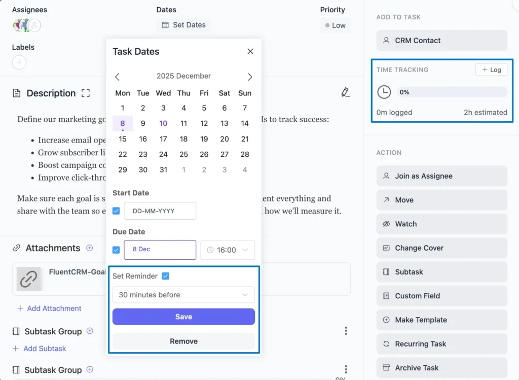Advance calendar to next month with right chevron

pos(249,76)
